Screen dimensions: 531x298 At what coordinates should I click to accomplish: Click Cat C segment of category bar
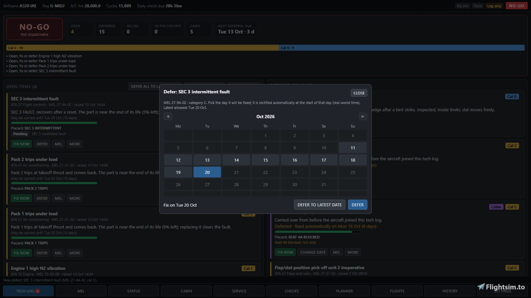142,48
